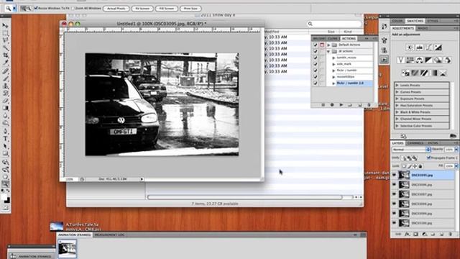This screenshot has width=460, height=259.
Task: Expand Black & White Presets list
Action: [397, 112]
